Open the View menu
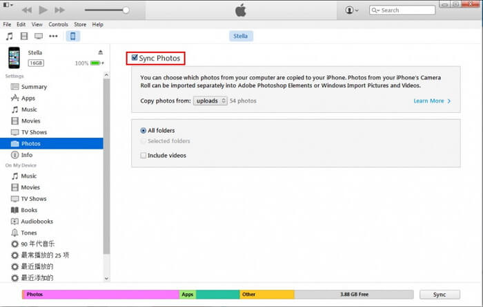The width and height of the screenshot is (483, 307). coord(37,24)
